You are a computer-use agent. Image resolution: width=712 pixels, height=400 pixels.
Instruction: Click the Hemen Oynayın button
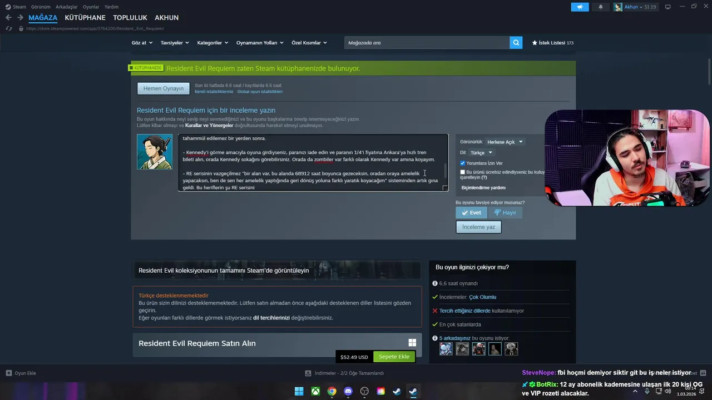pyautogui.click(x=163, y=88)
